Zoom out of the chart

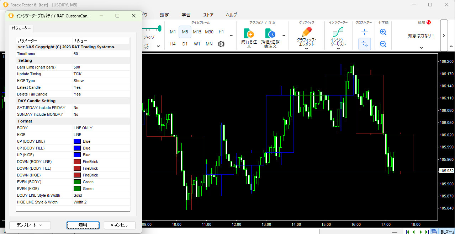[x=383, y=44]
